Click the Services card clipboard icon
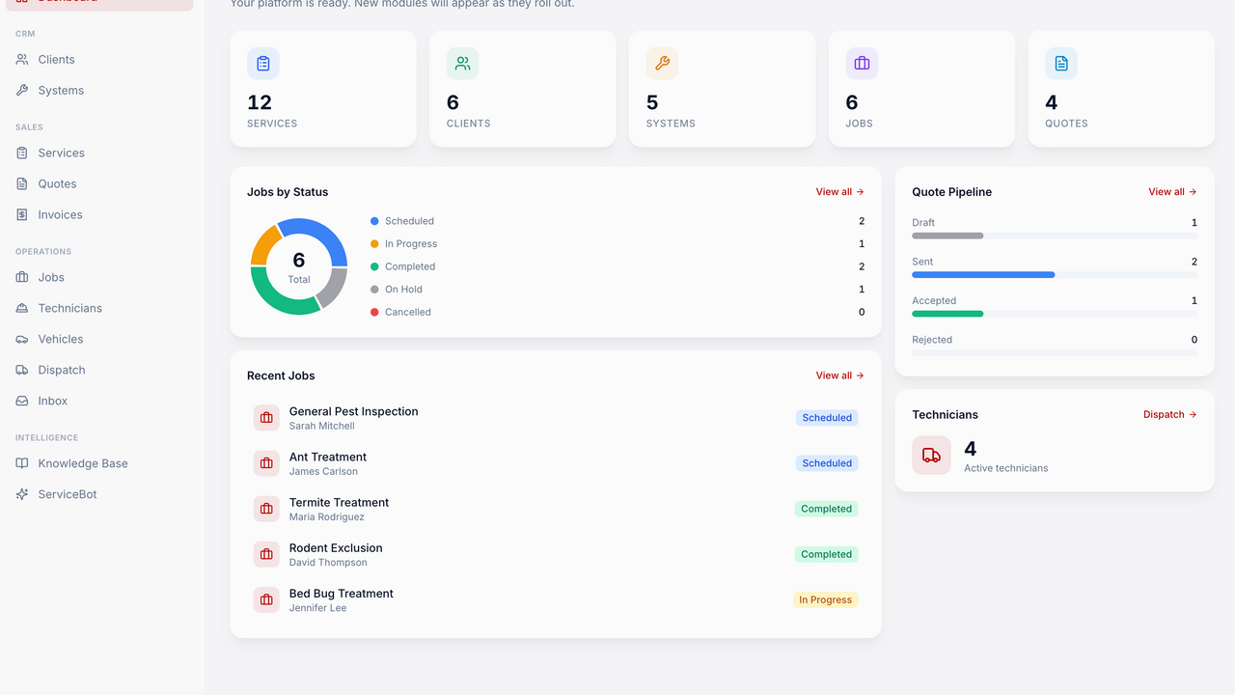The image size is (1235, 695). (263, 64)
